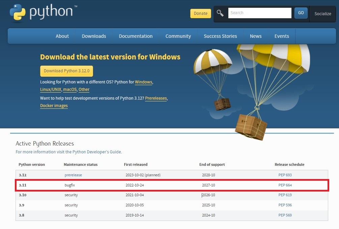
Task: Click the prerelease status link for 3.12
Action: 73,175
